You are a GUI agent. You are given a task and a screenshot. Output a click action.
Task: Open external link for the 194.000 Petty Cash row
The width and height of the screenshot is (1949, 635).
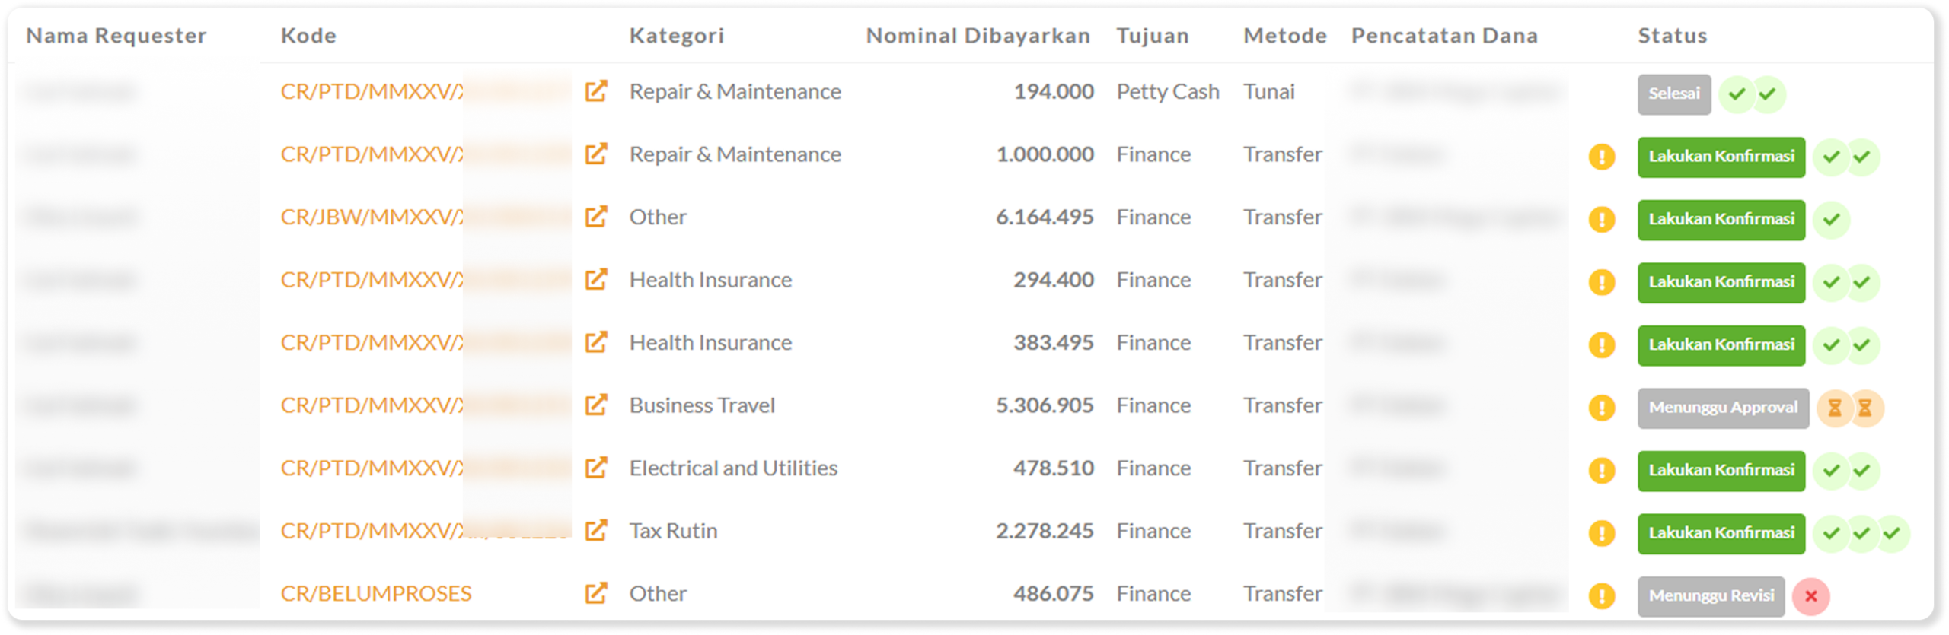coord(595,91)
